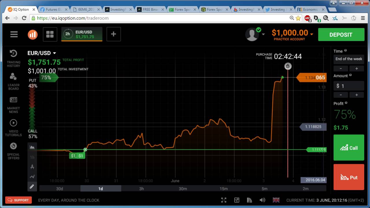This screenshot has width=370, height=208.
Task: Bookmark this page with the star icon
Action: click(x=298, y=18)
